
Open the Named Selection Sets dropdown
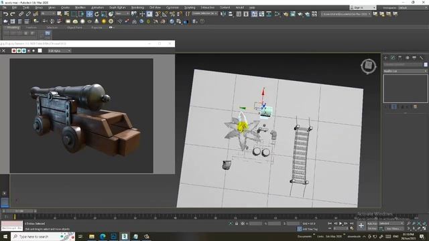(204, 13)
